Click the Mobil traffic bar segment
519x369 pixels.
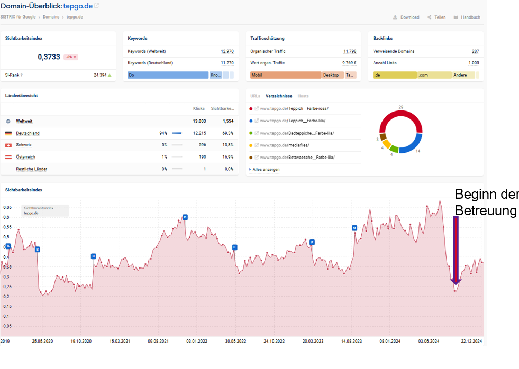pyautogui.click(x=286, y=75)
